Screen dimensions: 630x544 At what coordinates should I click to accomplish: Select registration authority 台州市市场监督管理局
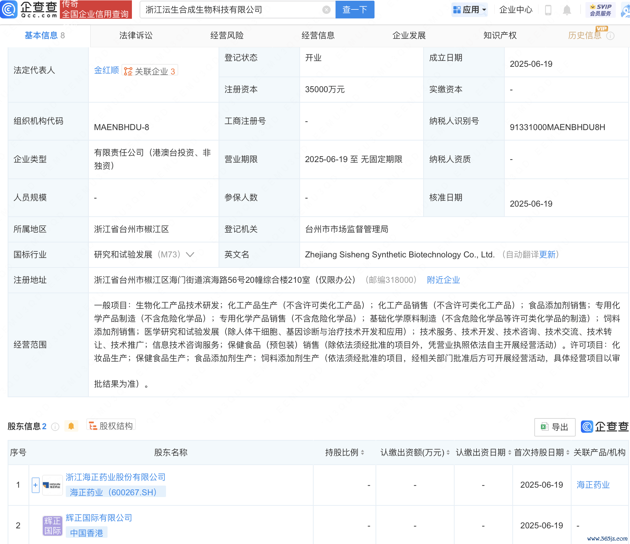point(347,229)
